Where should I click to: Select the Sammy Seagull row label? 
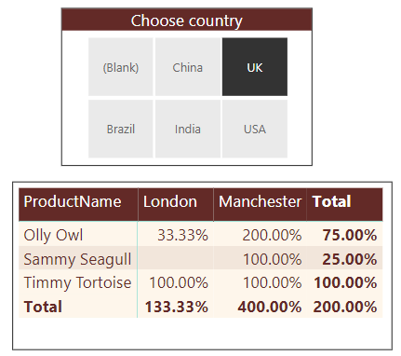click(77, 259)
